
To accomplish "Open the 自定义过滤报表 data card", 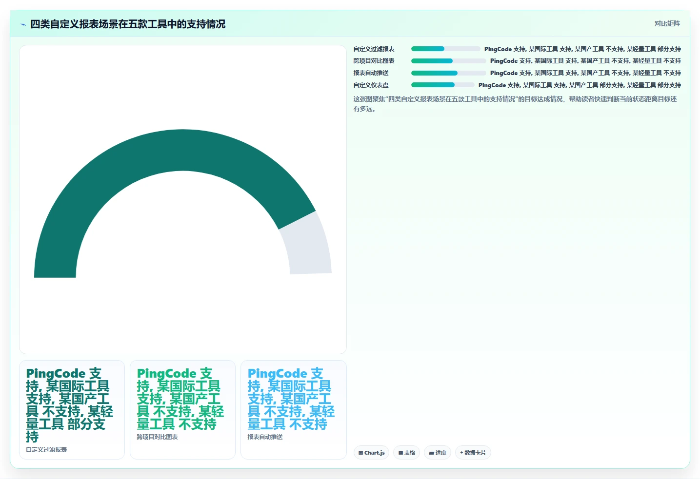I will click(72, 410).
